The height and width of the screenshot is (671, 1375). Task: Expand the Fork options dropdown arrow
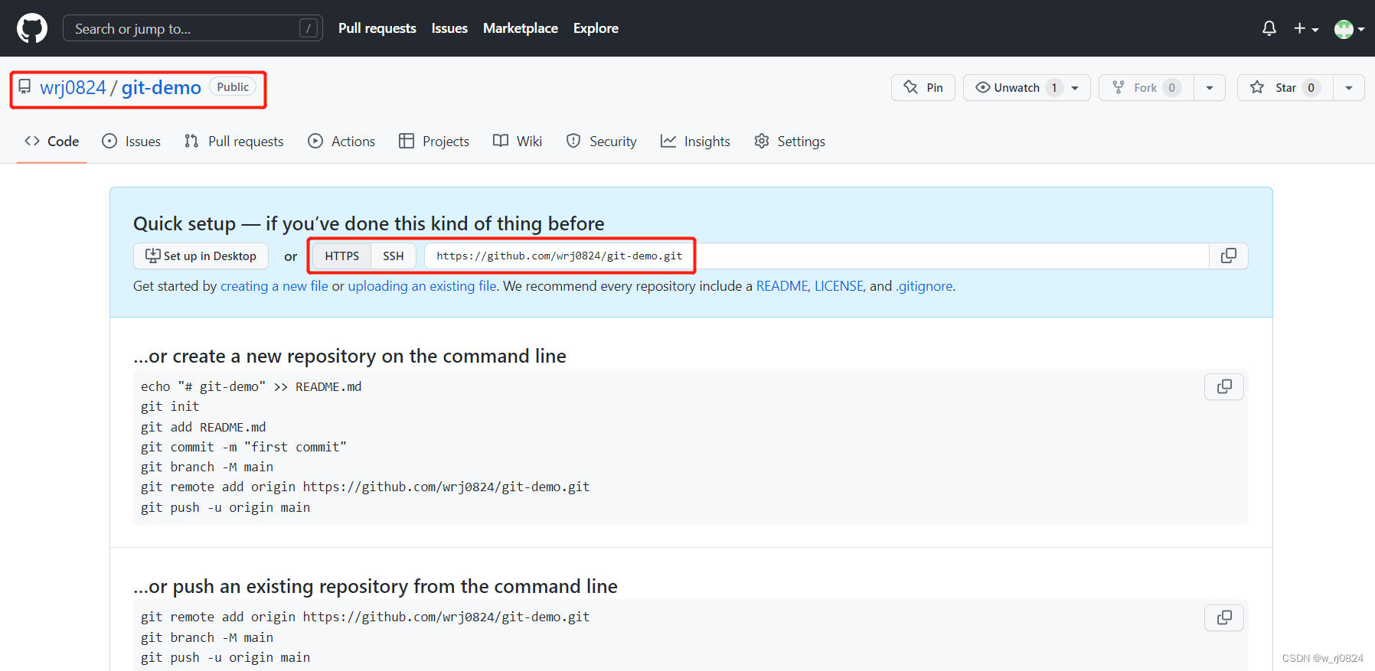[1210, 88]
